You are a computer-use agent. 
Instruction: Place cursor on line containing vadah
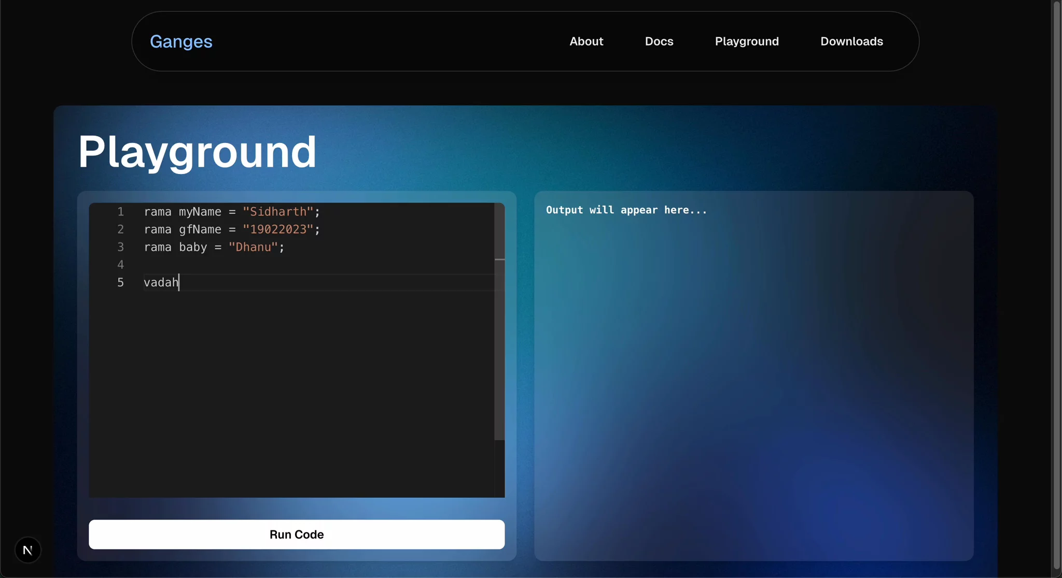click(161, 282)
